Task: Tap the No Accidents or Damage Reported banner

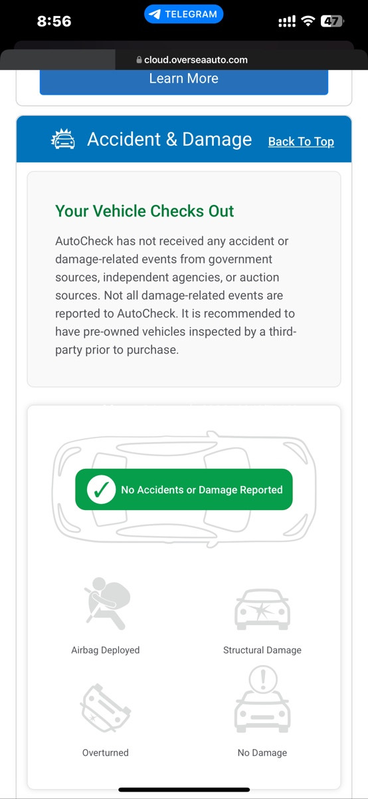Action: click(184, 489)
